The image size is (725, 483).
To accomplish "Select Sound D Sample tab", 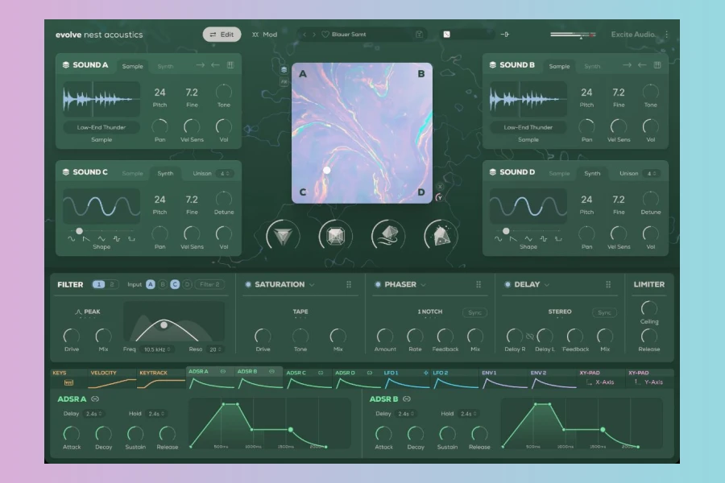I will point(559,173).
